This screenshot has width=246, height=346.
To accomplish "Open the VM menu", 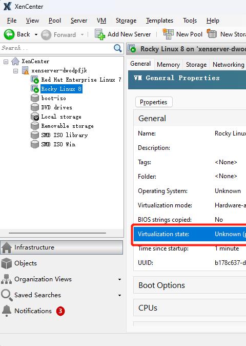I will point(101,21).
